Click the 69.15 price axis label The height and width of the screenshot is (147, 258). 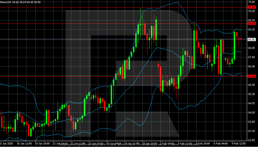(252, 30)
